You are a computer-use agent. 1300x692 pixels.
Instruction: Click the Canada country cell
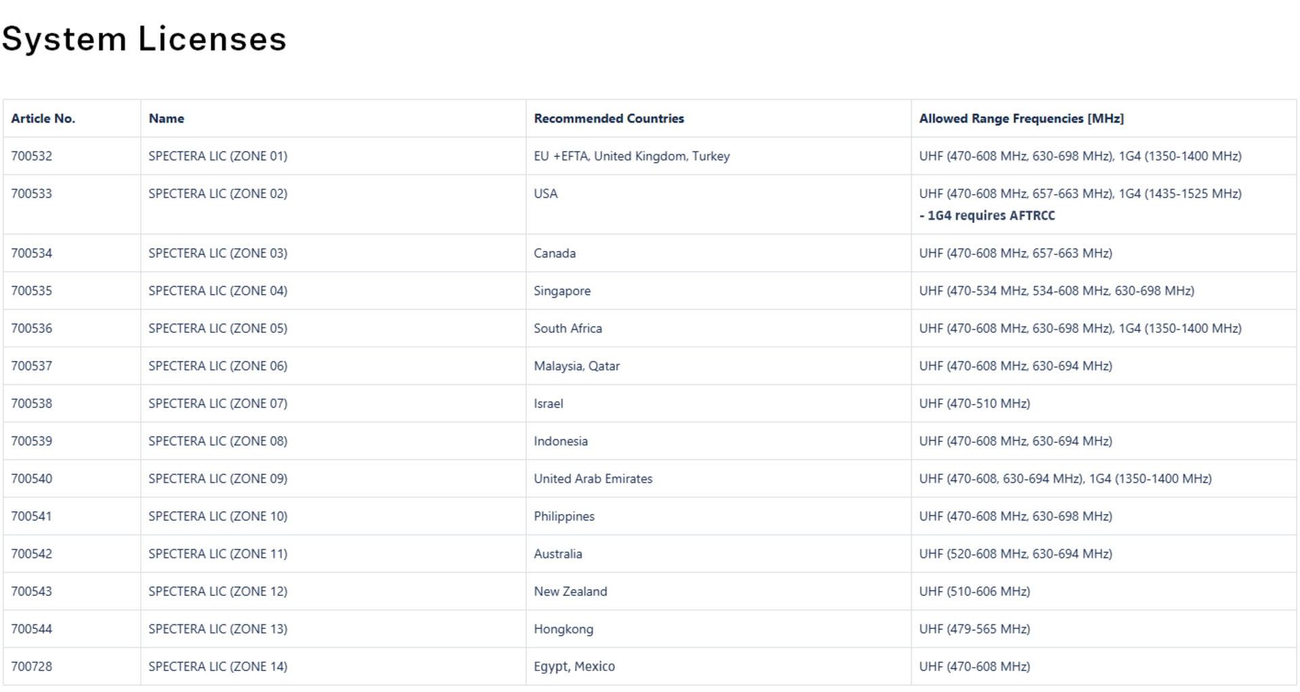click(x=555, y=254)
